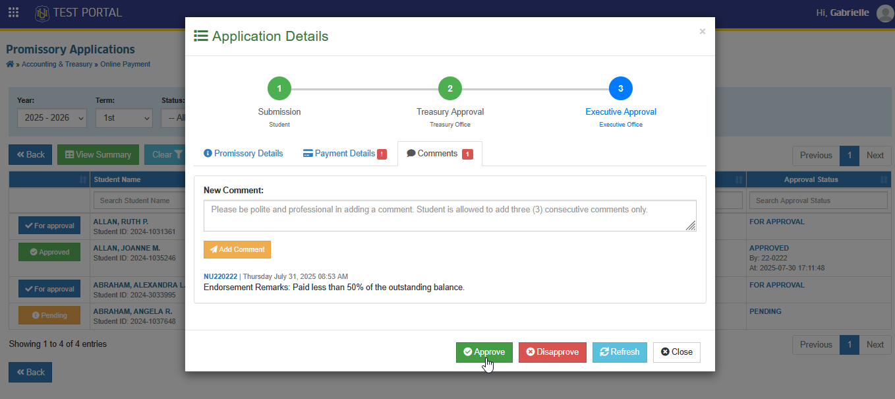Image resolution: width=895 pixels, height=399 pixels.
Task: Click student name ALLAN, JOANNE M.
Action: tap(127, 248)
